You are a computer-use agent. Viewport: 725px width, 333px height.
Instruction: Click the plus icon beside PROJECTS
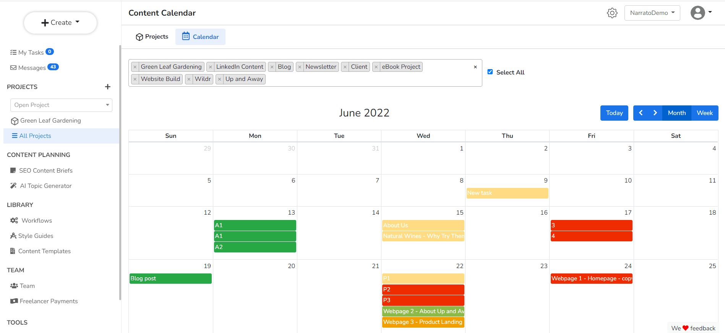coord(108,87)
